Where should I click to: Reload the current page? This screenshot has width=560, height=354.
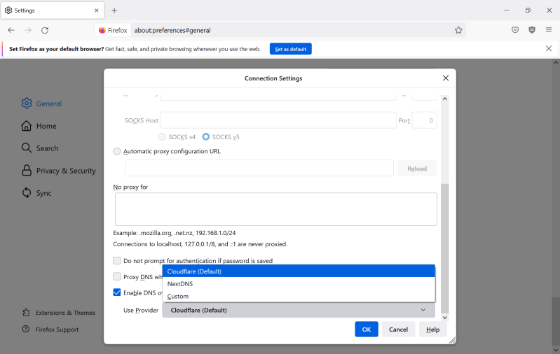pyautogui.click(x=45, y=30)
